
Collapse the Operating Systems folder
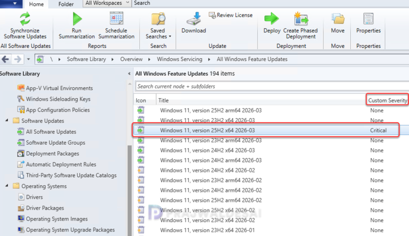click(7, 186)
